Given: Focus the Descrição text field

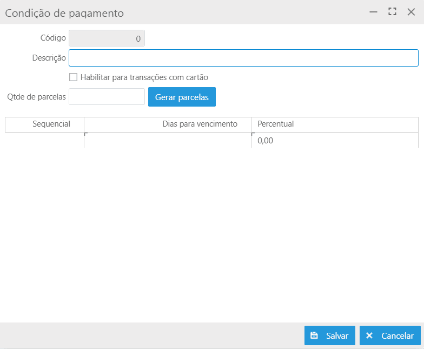Looking at the screenshot, I should click(x=243, y=58).
